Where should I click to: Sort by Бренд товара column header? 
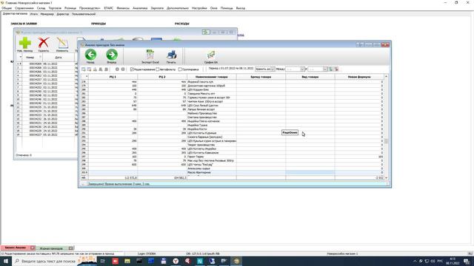pos(261,77)
